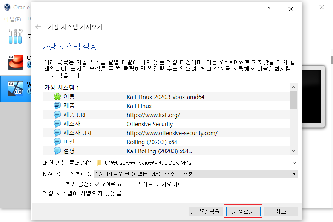The image size is (333, 222).
Task: Expand the 머신 기본 폴더 dropdown
Action: (294, 163)
